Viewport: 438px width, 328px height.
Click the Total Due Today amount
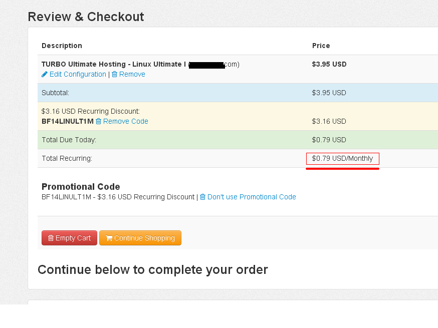(329, 140)
